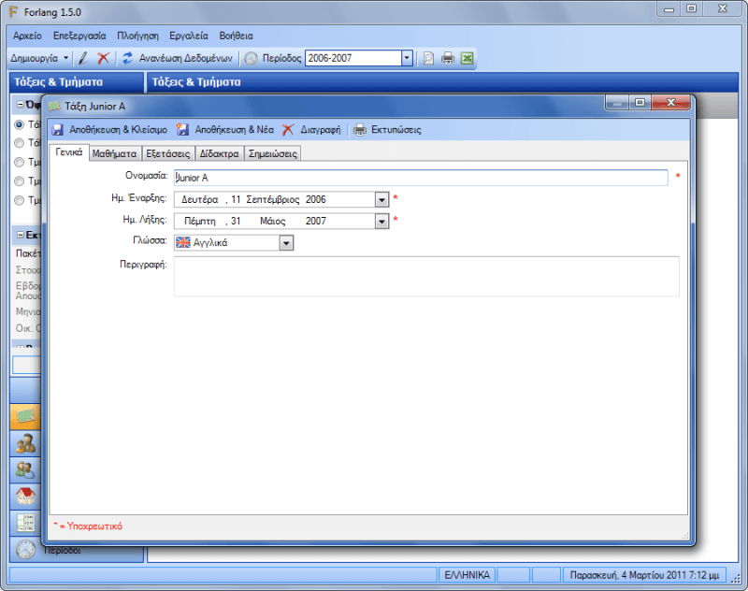Click Αποθήκευση & Κλείσιμο button
This screenshot has height=591, width=748.
coord(109,130)
